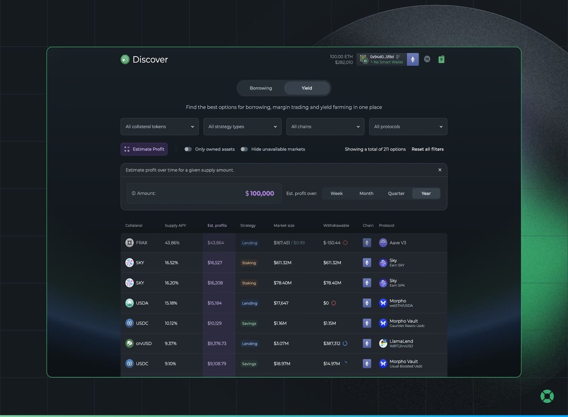Screen dimensions: 568x417
Task: Enable the Only owned assets toggle
Action: [188, 149]
